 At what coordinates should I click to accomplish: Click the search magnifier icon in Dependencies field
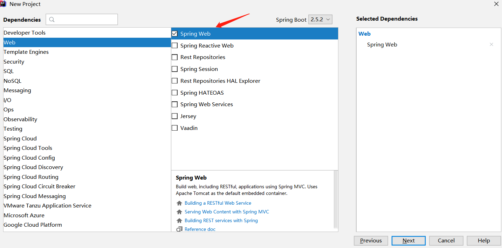[x=52, y=20]
